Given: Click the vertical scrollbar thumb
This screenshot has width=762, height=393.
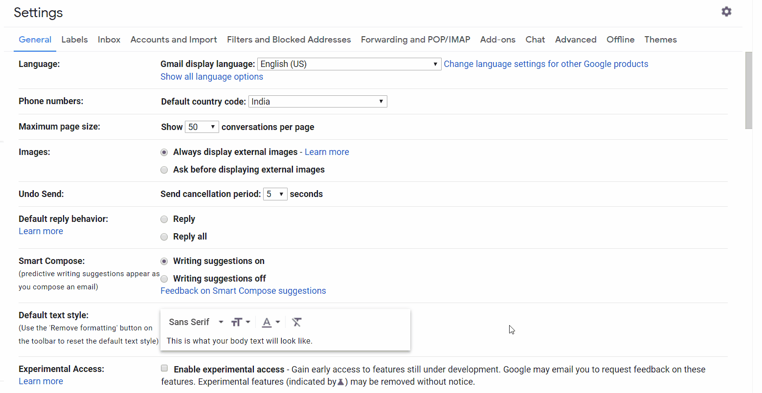Looking at the screenshot, I should click(x=748, y=90).
